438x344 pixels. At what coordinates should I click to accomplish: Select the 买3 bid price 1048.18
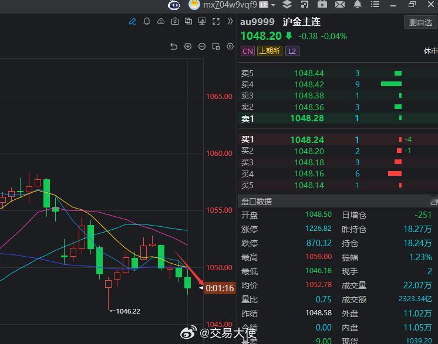pyautogui.click(x=309, y=162)
